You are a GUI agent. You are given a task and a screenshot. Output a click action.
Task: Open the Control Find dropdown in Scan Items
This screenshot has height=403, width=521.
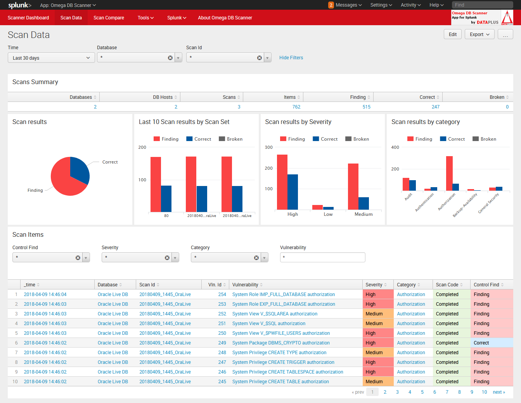point(85,257)
